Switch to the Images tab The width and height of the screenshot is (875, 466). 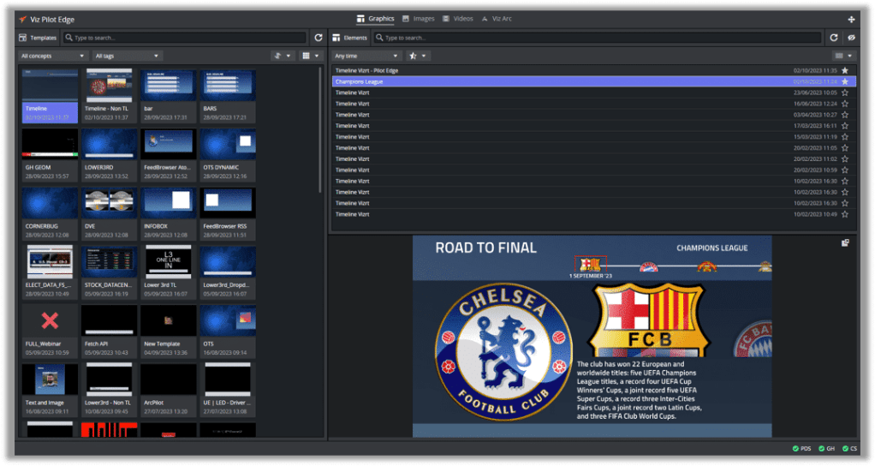coord(418,19)
